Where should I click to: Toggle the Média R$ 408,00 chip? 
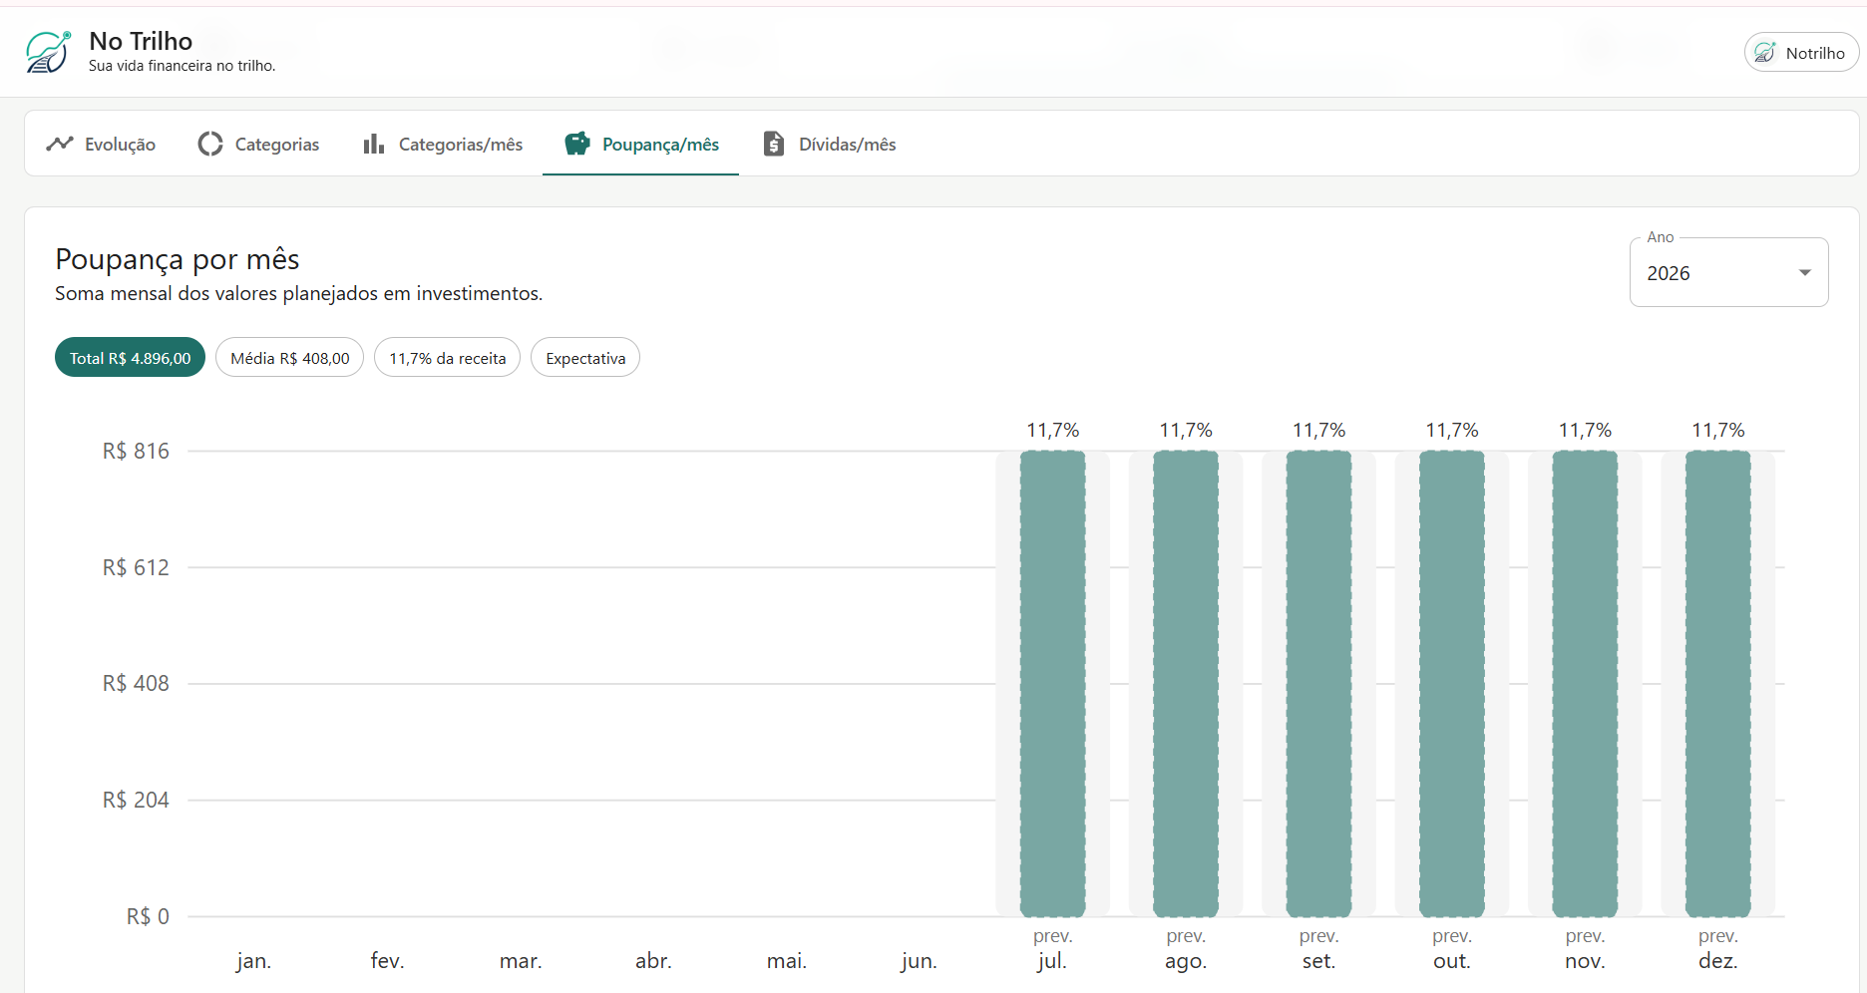(290, 358)
